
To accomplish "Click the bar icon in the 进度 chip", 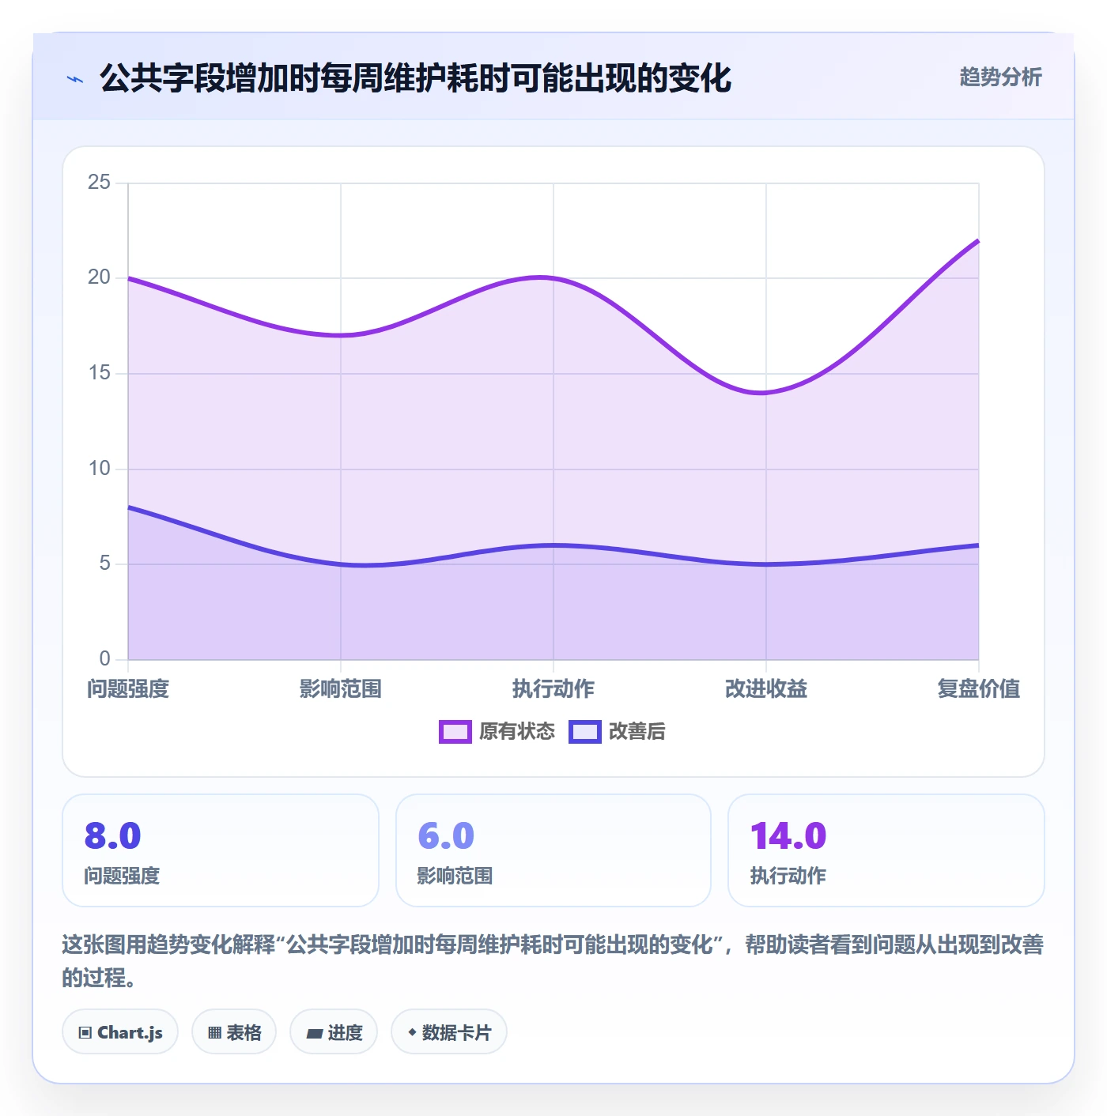I will pos(315,1034).
